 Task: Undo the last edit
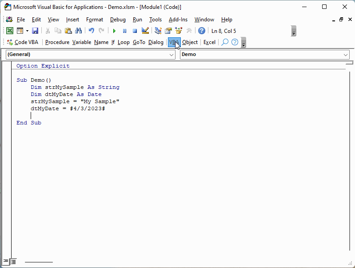click(x=92, y=31)
